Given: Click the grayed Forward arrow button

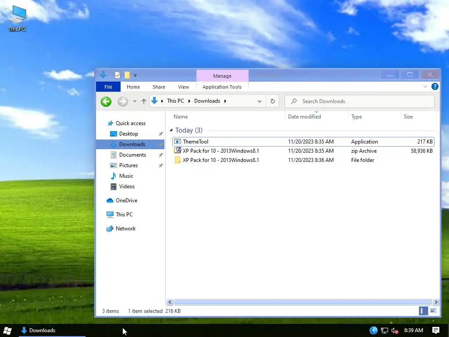Looking at the screenshot, I should [123, 101].
